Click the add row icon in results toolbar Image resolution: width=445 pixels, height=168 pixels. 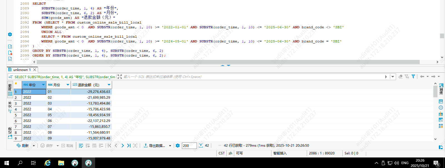click(88, 146)
